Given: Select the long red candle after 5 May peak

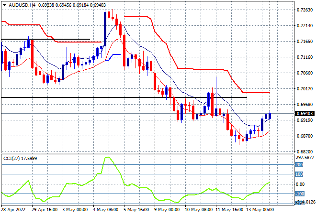Looking at the screenshot, I should pyautogui.click(x=124, y=50).
